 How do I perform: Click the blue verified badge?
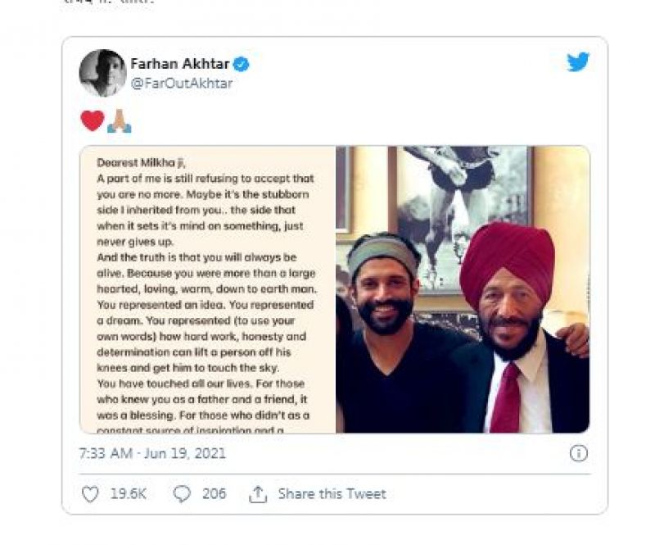click(242, 64)
